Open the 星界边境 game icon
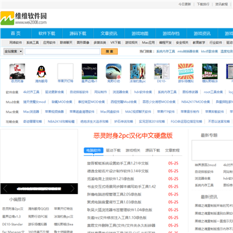The image size is (233, 233). tap(89, 71)
